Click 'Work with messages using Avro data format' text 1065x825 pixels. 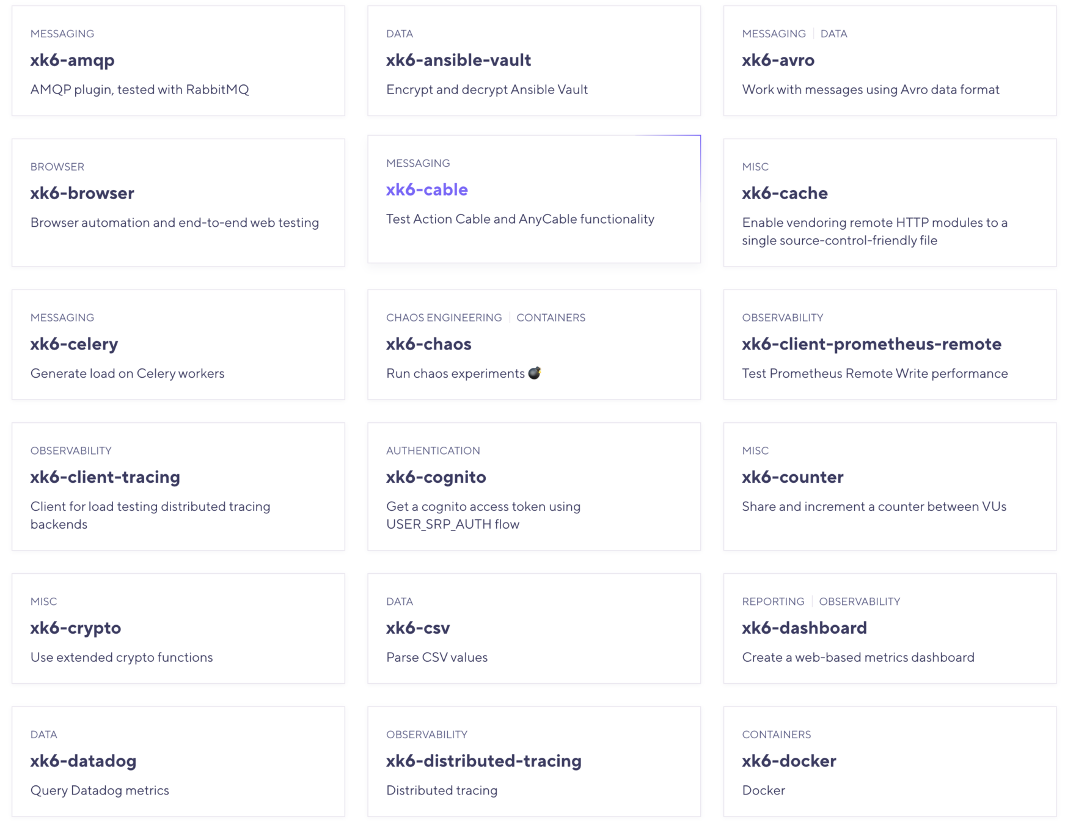[x=870, y=90]
